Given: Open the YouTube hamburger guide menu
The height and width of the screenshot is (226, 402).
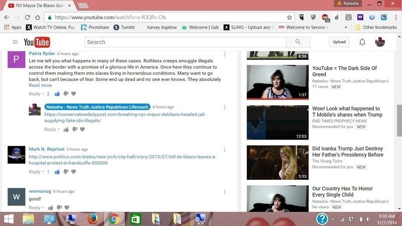Looking at the screenshot, I should [15, 42].
